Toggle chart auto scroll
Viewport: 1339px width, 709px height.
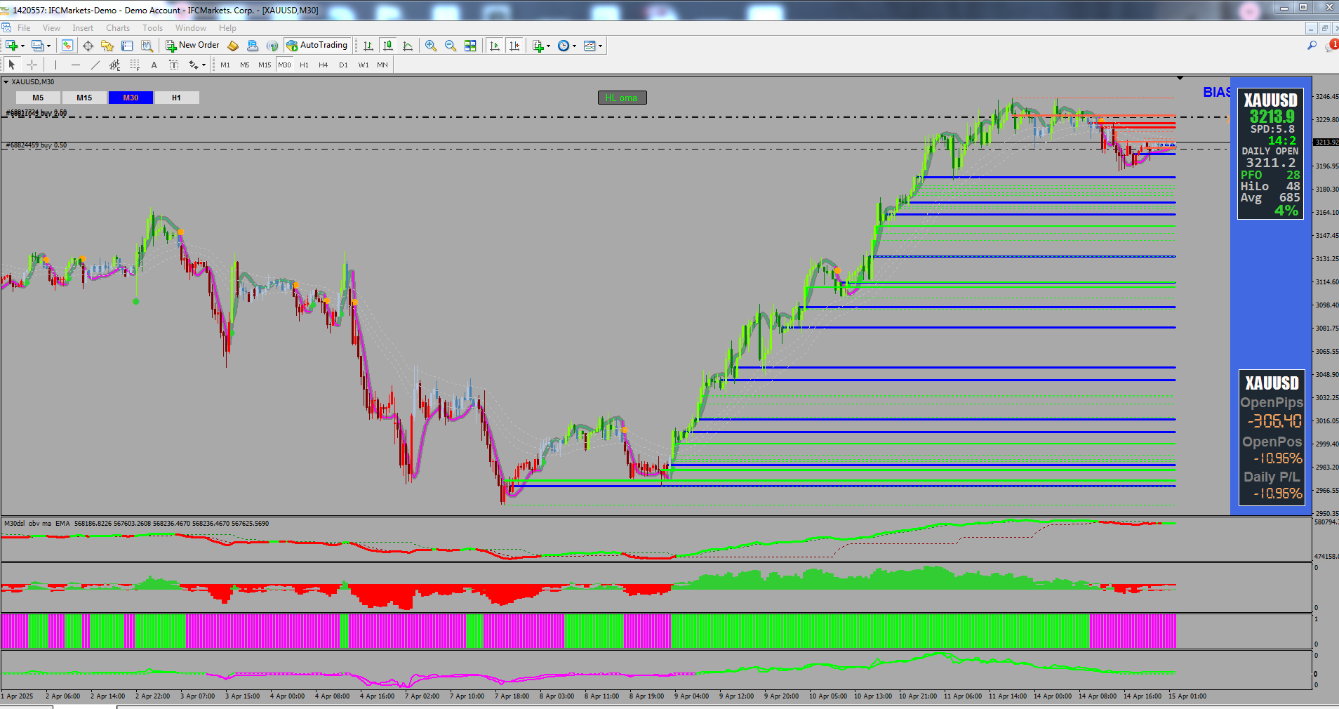[495, 46]
